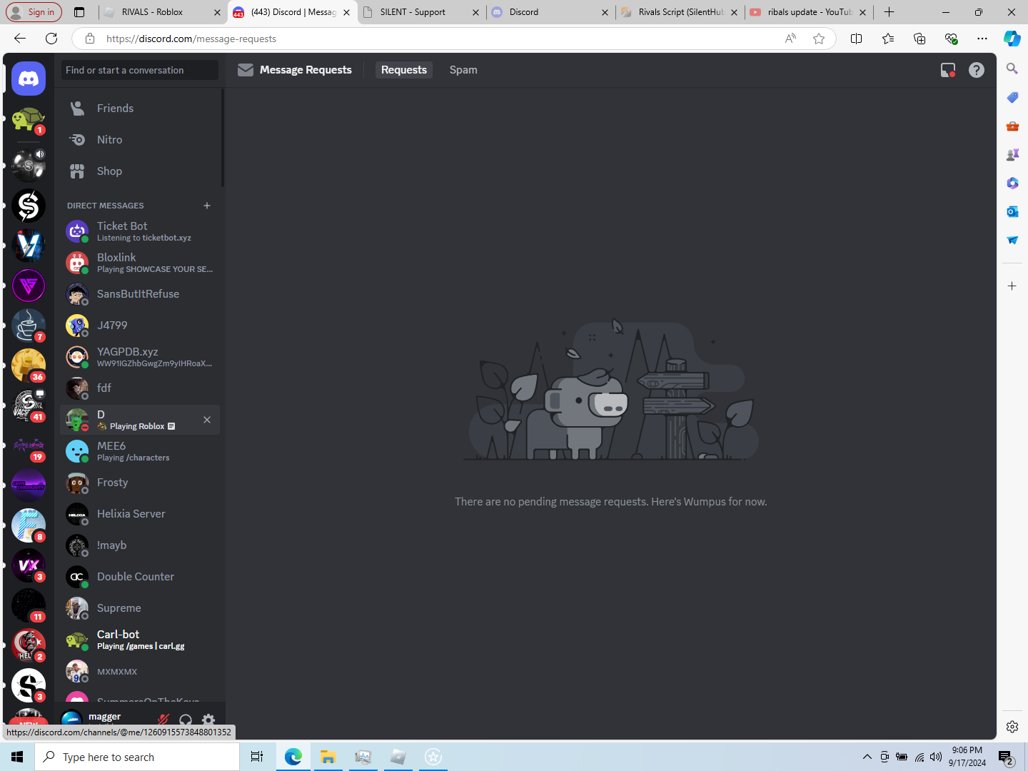The image size is (1028, 771).
Task: Open a new browser tab
Action: [x=889, y=12]
